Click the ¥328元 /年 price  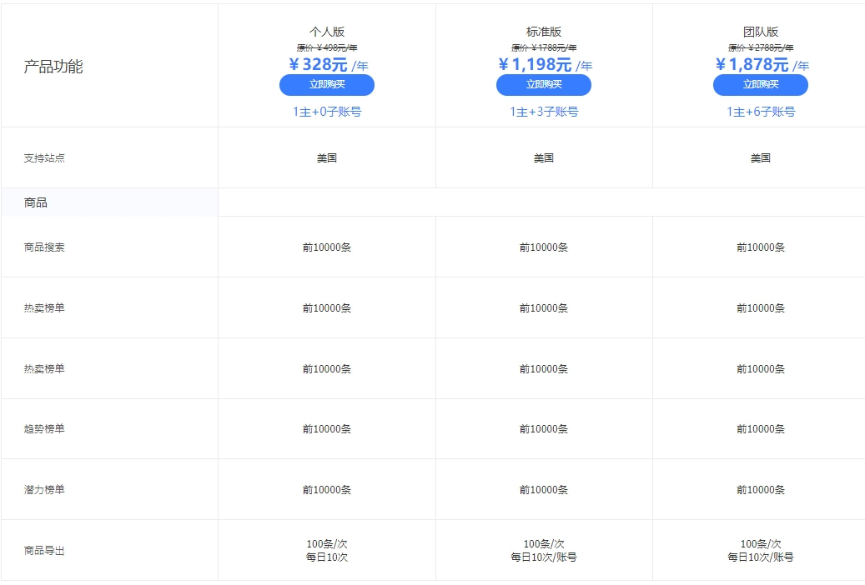[x=328, y=64]
